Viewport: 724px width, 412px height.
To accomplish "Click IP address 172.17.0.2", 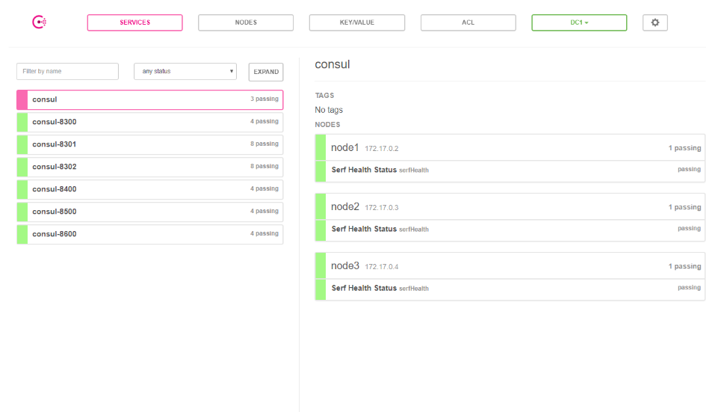I will tap(381, 149).
